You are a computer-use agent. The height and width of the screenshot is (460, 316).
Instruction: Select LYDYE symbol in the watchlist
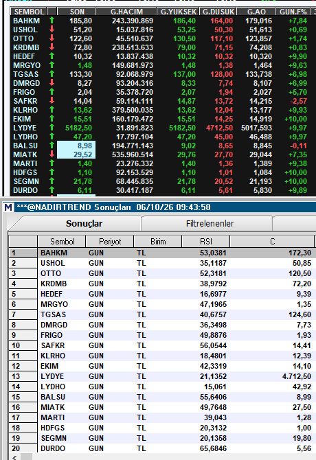click(x=25, y=128)
